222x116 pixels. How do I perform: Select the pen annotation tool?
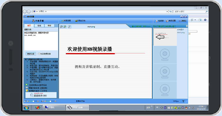coord(69,27)
